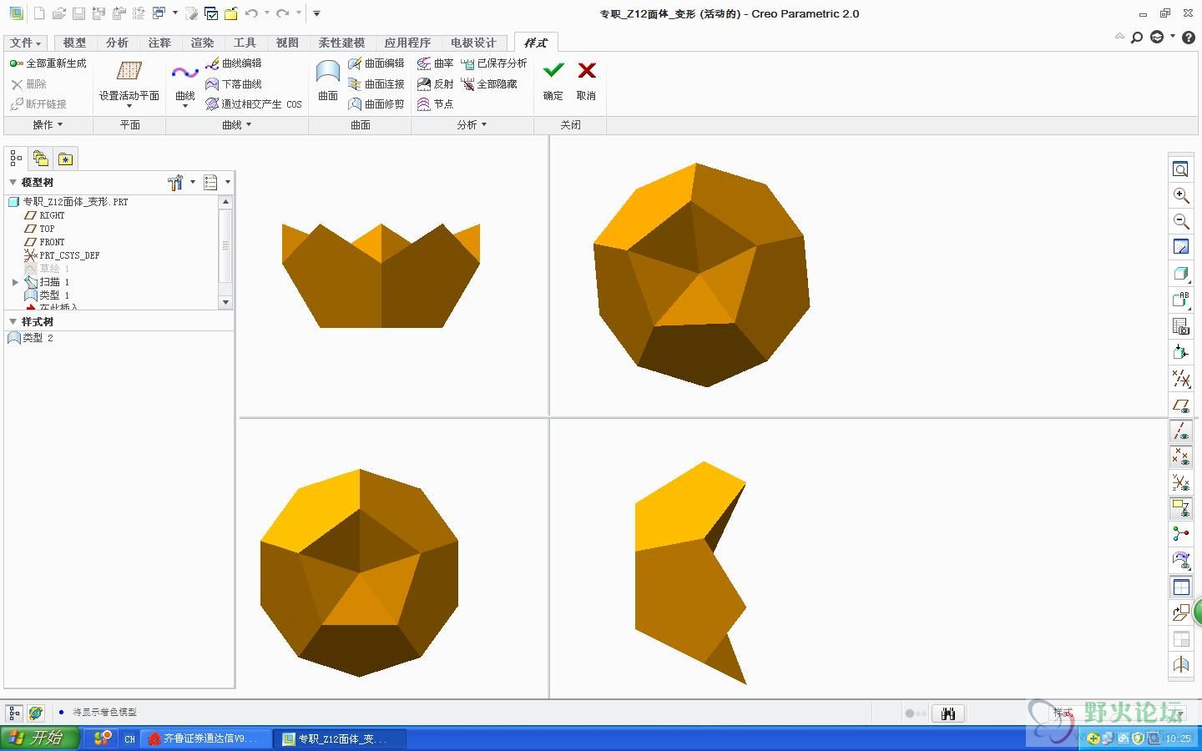Click the view manager icon
The height and width of the screenshot is (751, 1202).
click(x=1181, y=326)
